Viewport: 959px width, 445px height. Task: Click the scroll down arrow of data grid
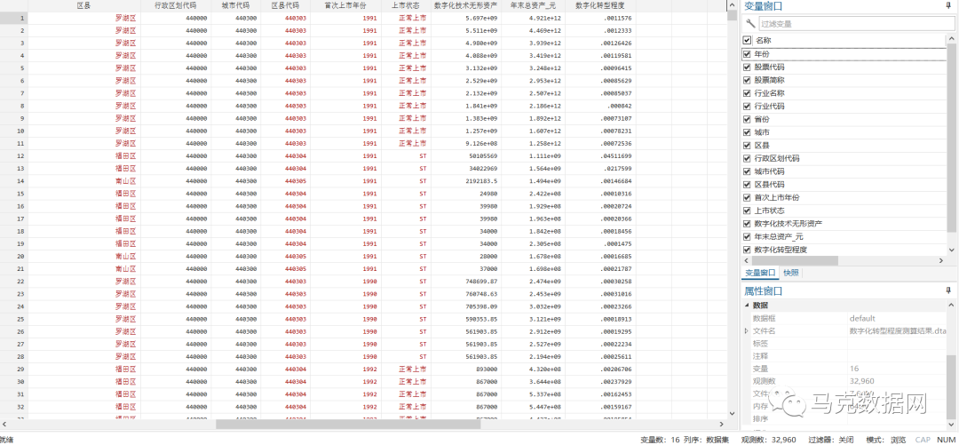pos(732,414)
